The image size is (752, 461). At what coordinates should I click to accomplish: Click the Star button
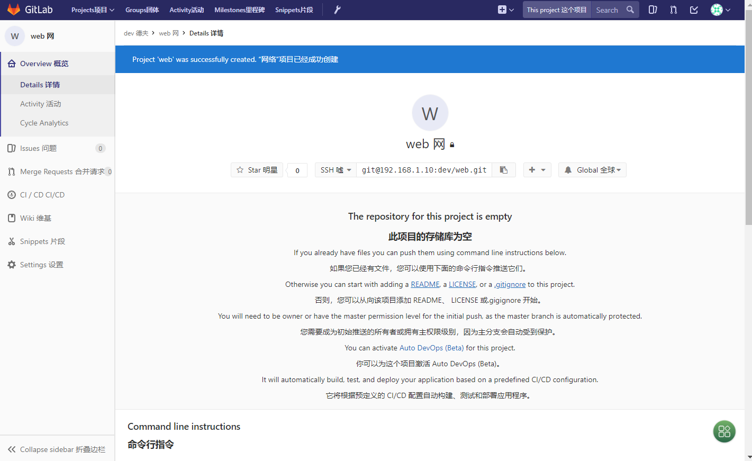[x=257, y=170]
